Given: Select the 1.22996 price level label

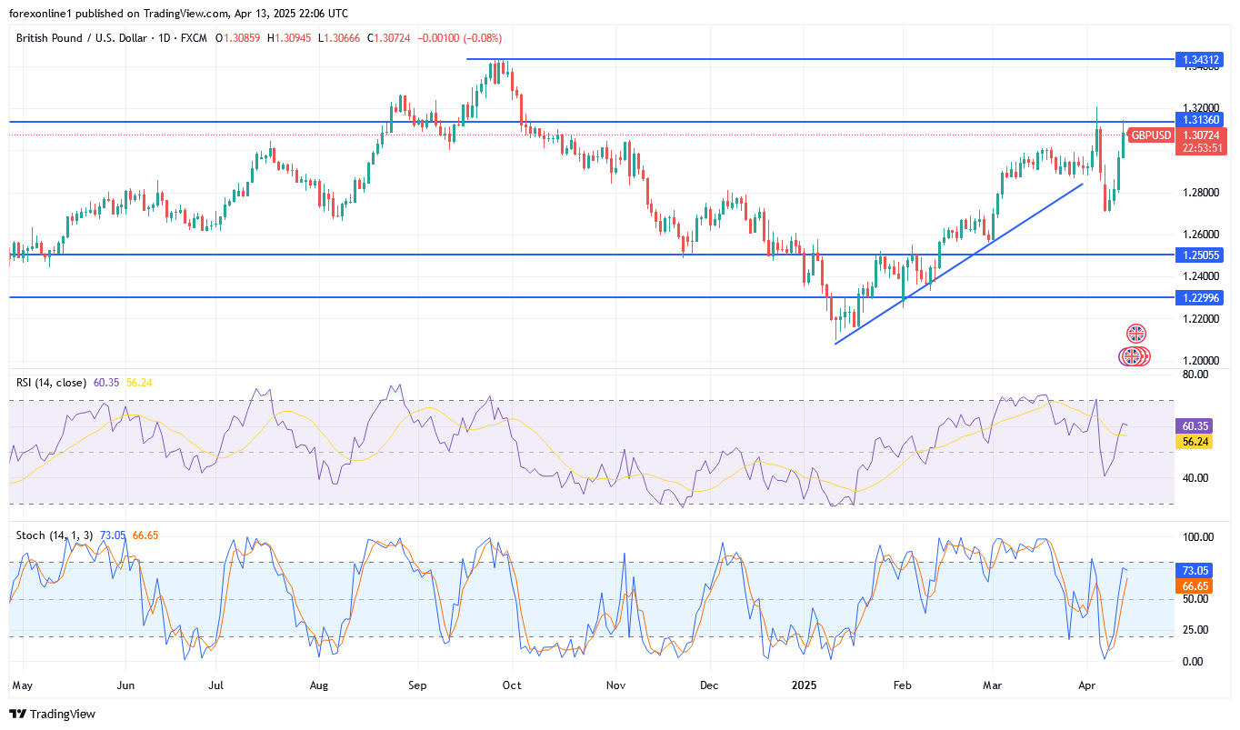Looking at the screenshot, I should tap(1200, 297).
